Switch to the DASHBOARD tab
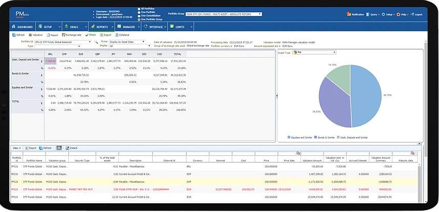Screen dimensions: 439x212 [23, 27]
